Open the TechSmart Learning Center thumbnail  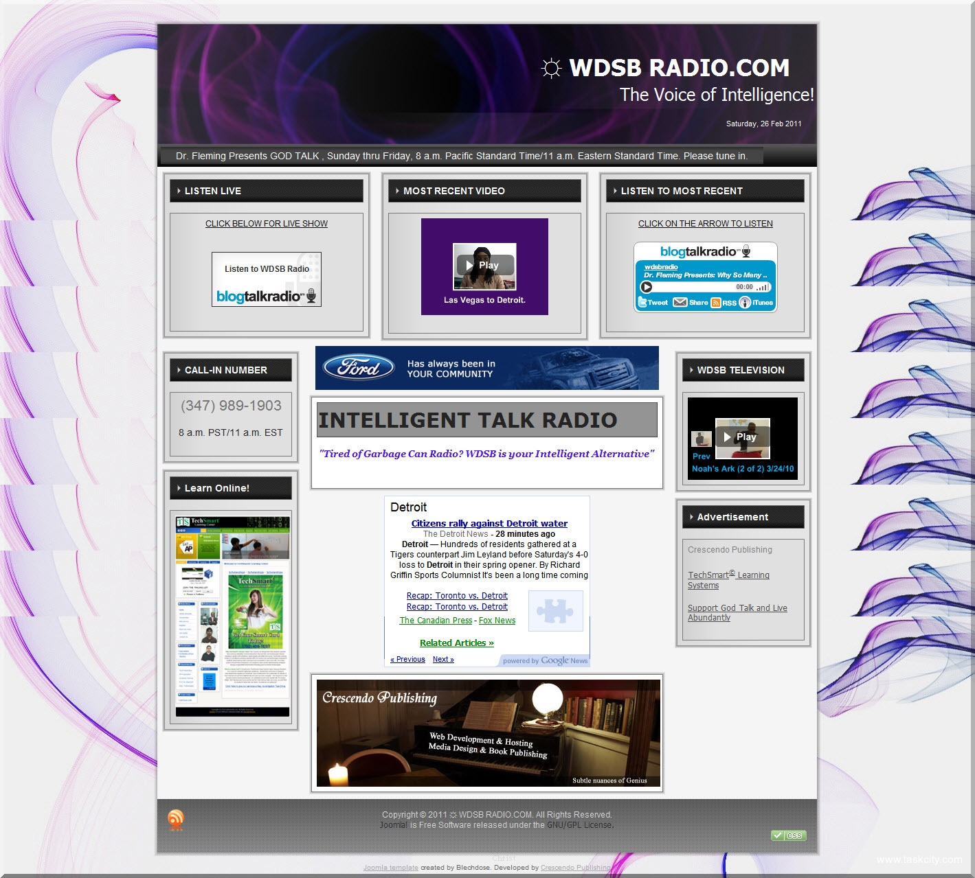tap(232, 616)
